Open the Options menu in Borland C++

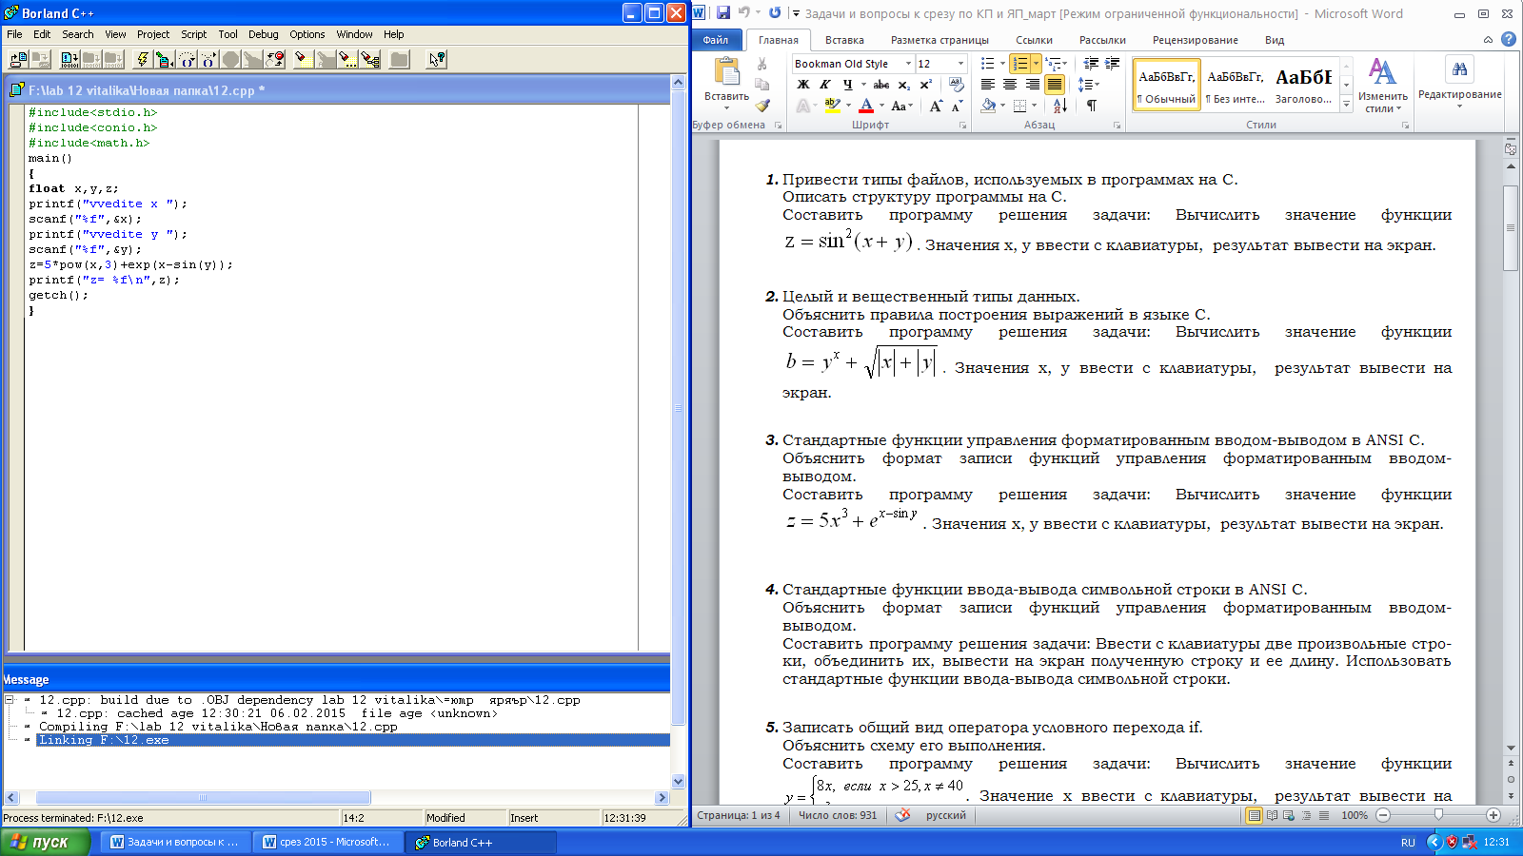click(x=307, y=34)
